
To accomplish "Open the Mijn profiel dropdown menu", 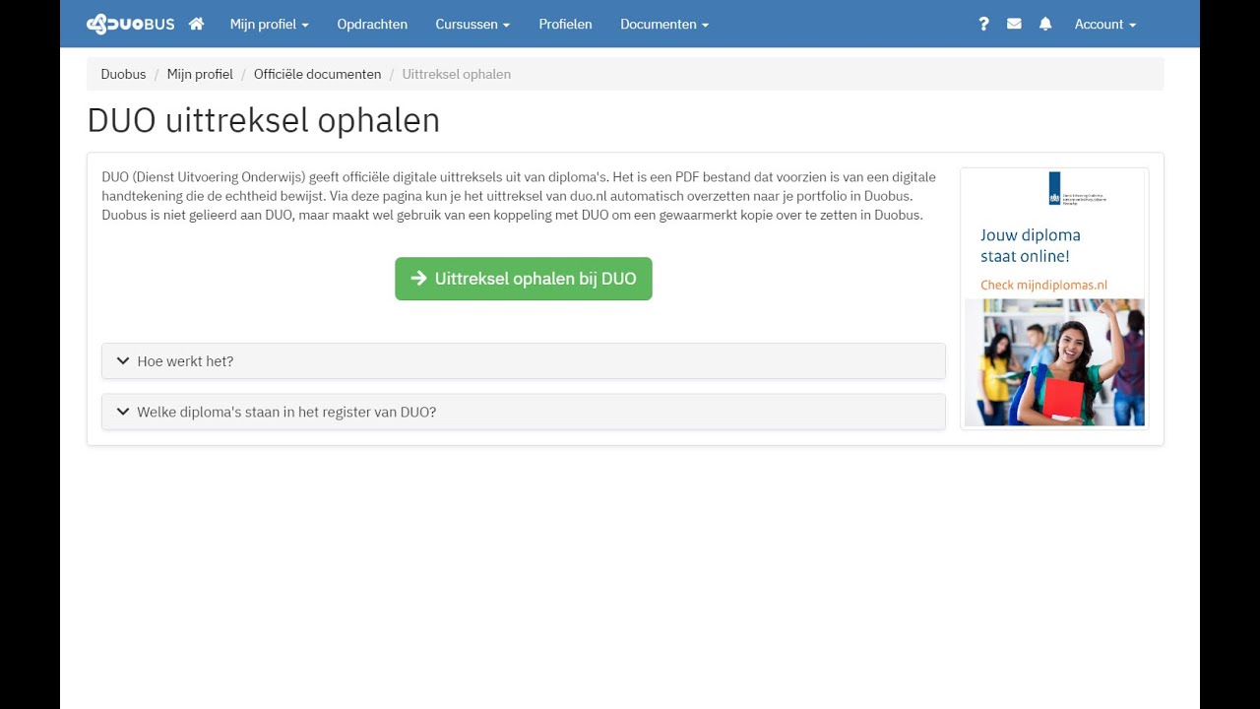I will [x=269, y=24].
